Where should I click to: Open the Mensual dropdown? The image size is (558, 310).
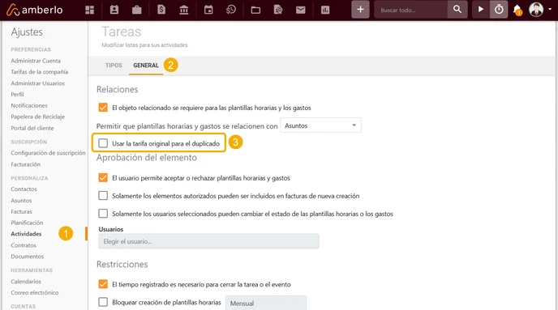coord(266,303)
